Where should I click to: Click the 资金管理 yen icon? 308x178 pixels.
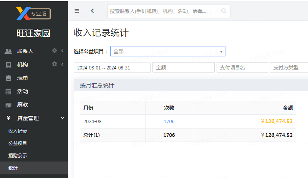point(8,118)
